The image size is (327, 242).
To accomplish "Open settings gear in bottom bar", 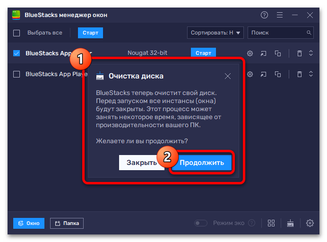I will (310, 223).
